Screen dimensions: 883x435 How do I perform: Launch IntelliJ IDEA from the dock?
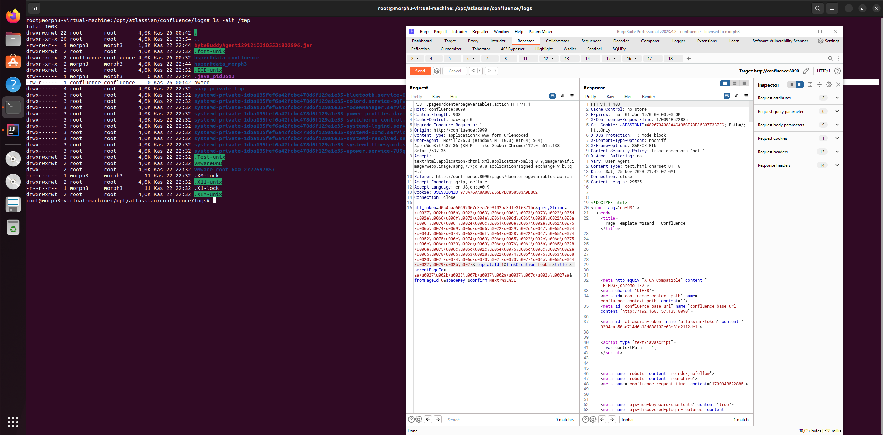tap(13, 130)
